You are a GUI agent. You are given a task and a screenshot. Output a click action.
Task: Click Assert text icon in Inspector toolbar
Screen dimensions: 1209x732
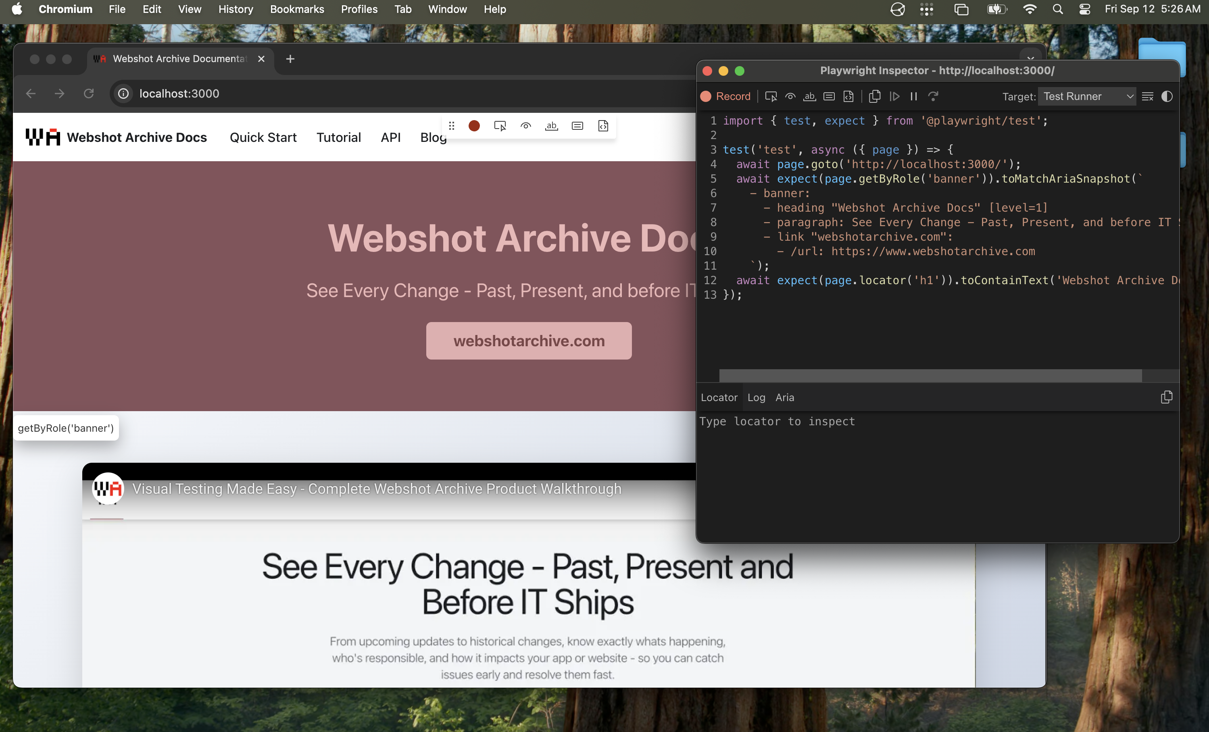click(x=809, y=97)
